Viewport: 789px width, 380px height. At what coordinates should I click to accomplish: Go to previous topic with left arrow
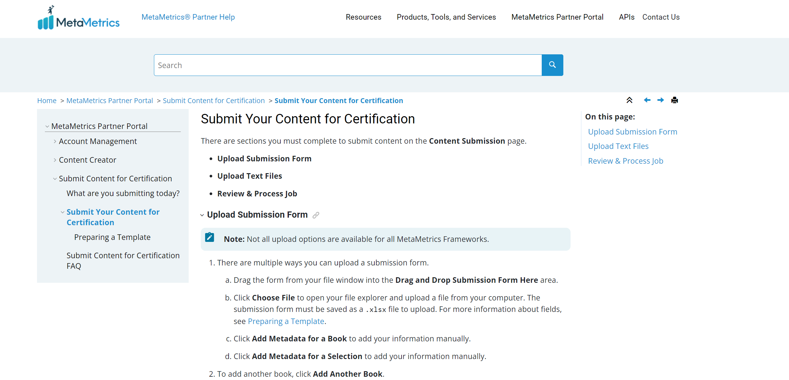647,100
